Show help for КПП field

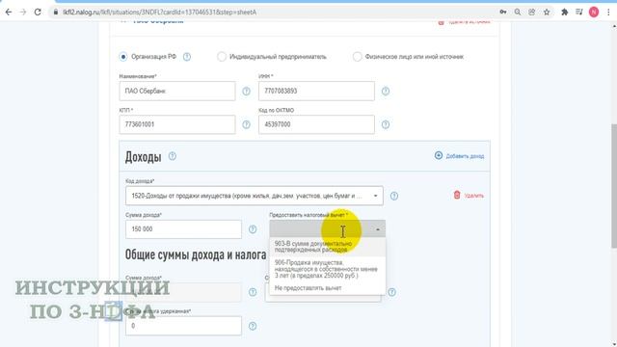click(x=246, y=124)
